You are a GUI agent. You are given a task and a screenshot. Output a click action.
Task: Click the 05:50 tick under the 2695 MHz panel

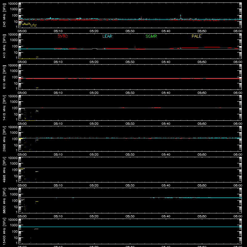[x=202, y=155]
